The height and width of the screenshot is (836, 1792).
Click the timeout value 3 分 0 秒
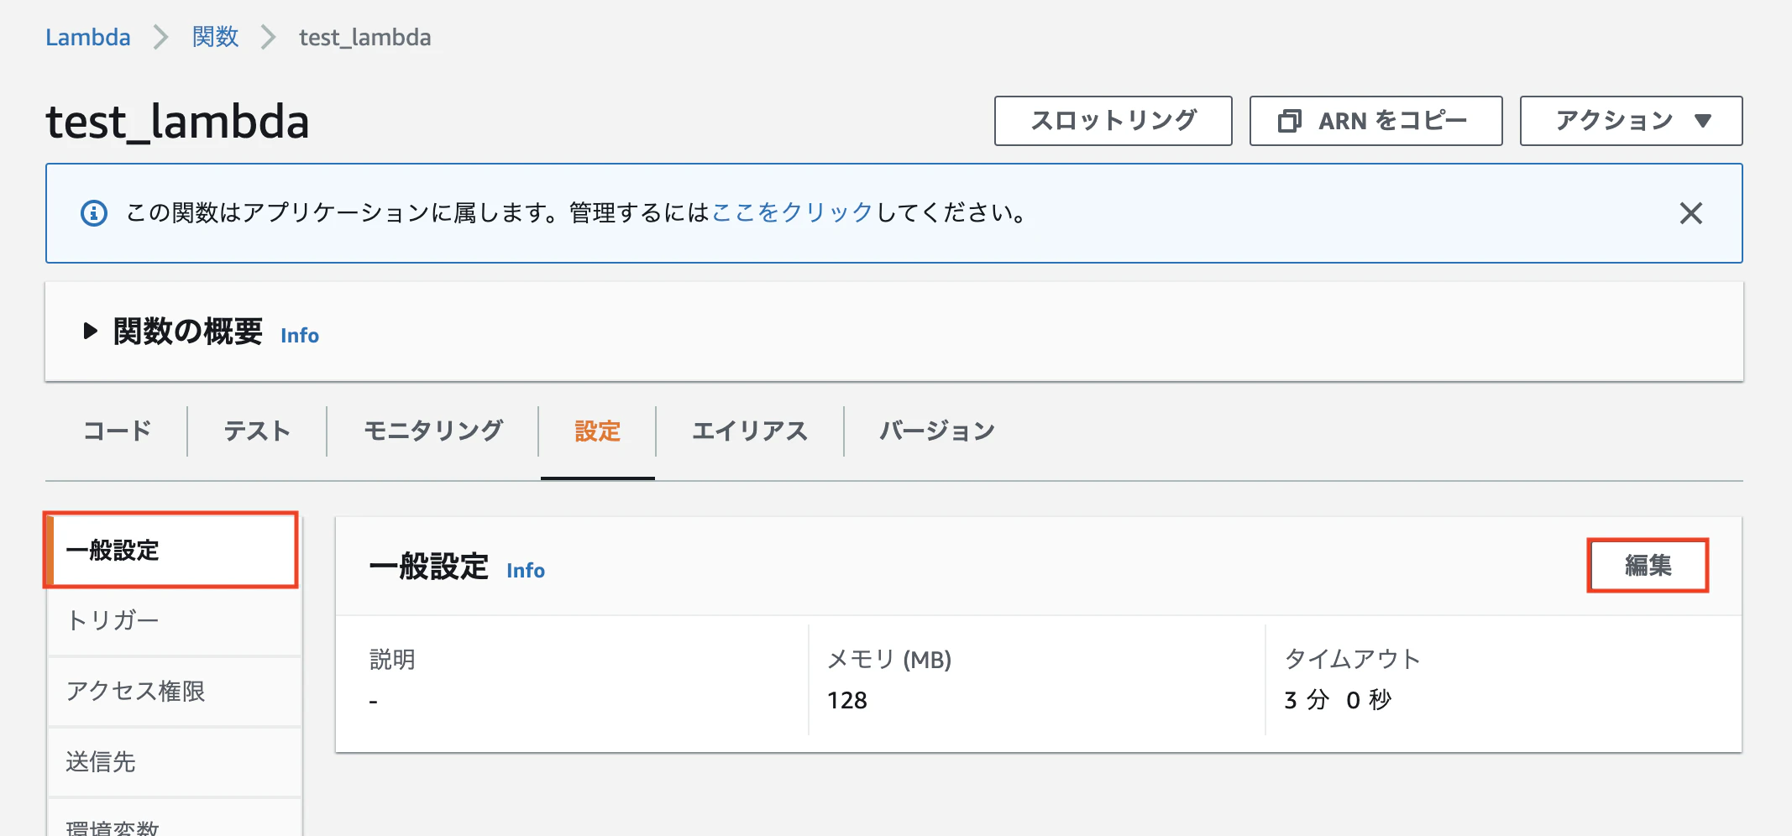pyautogui.click(x=1338, y=700)
